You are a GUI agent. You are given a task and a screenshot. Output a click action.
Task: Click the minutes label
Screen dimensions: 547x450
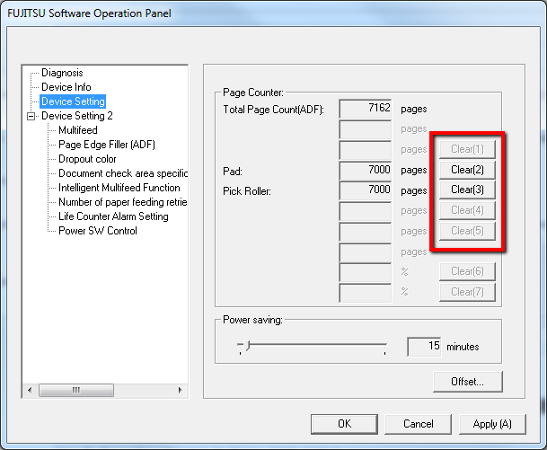[463, 347]
